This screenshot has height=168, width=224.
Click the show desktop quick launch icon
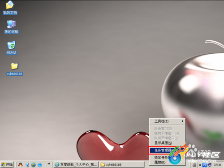pyautogui.click(x=27, y=165)
